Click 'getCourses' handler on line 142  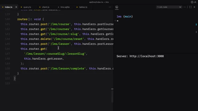[x=105, y=29]
